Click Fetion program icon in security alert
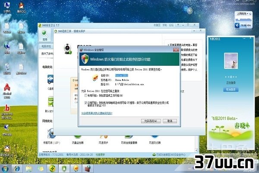 95,78
